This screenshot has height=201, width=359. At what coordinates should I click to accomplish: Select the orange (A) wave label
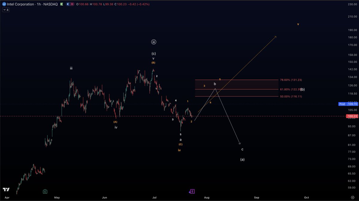click(115, 122)
